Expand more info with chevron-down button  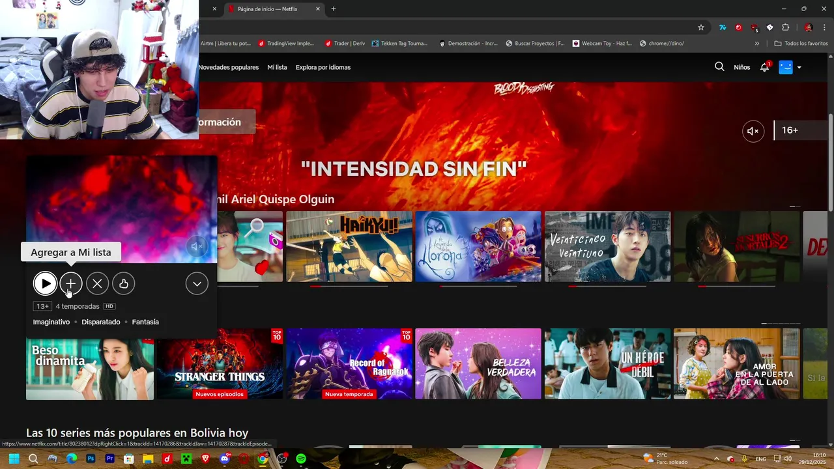(197, 283)
